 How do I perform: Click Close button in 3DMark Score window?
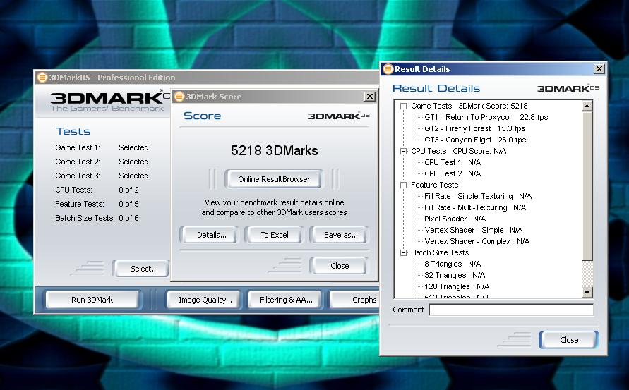(339, 266)
